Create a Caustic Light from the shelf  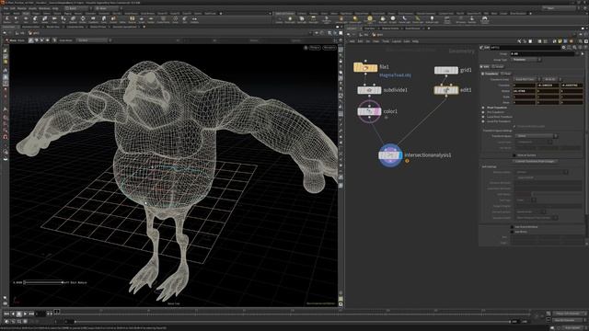coord(405,19)
